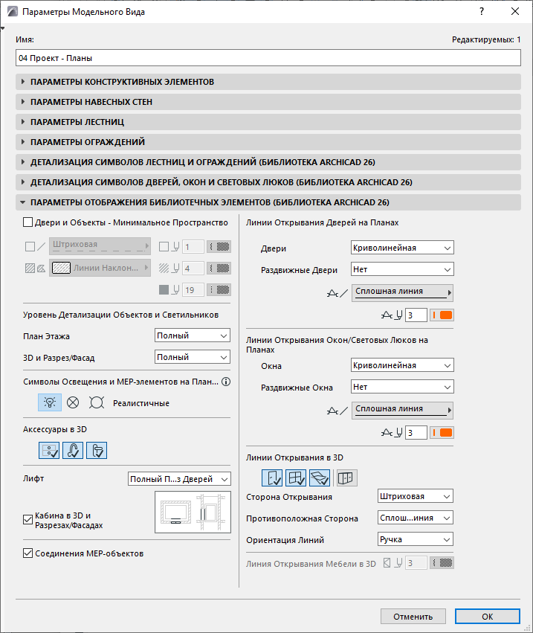Toggle door opening lines in 3D icon

point(272,478)
